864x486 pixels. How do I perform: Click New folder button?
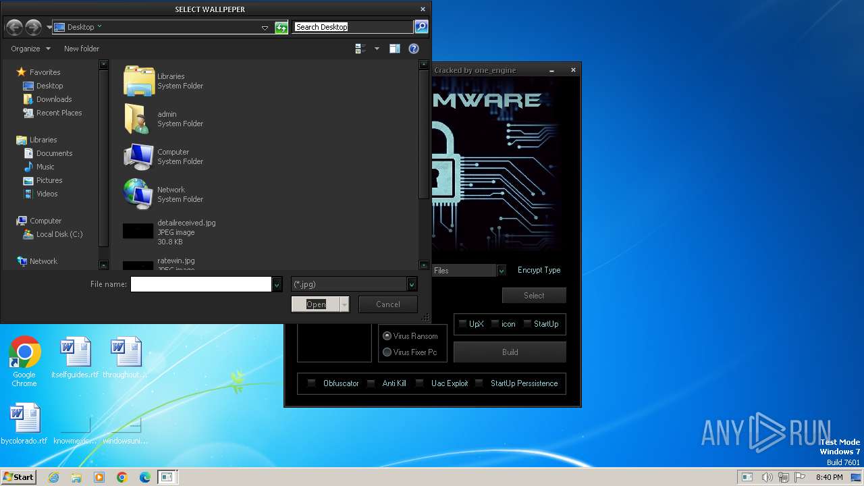[x=82, y=49]
